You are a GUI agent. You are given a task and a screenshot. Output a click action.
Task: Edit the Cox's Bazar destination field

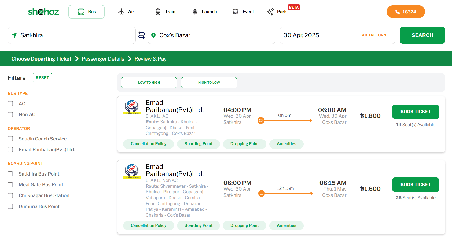tap(211, 35)
